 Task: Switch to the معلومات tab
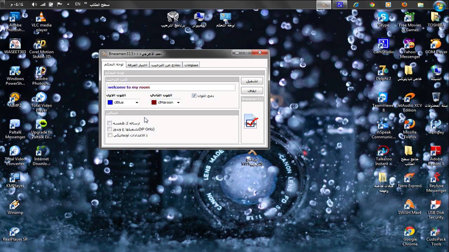coord(191,65)
